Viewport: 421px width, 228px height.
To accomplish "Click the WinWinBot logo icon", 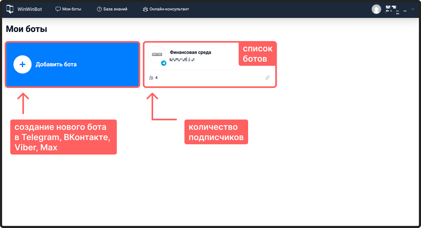I will [10, 9].
